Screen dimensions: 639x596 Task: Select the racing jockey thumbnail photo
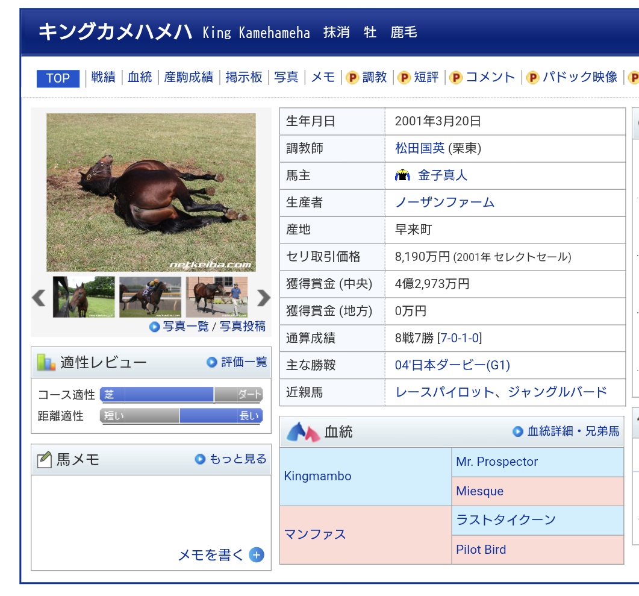151,296
